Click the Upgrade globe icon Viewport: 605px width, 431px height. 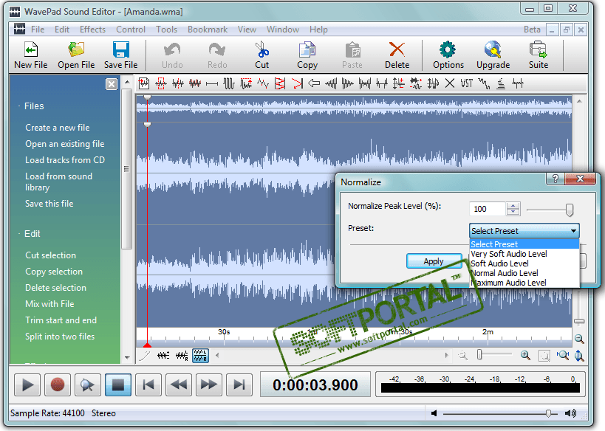[493, 49]
